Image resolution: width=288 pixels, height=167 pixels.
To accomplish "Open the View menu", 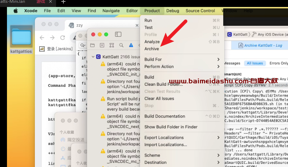I will pyautogui.click(x=76, y=11).
